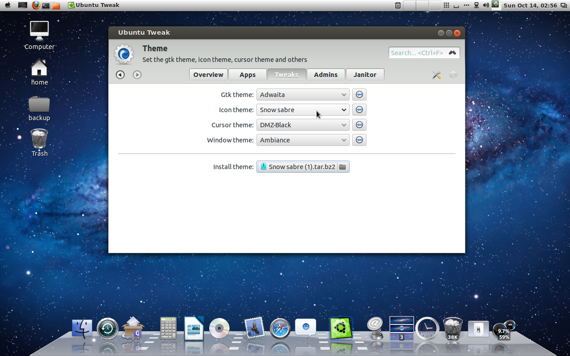Open the Trash icon on the desktop
The height and width of the screenshot is (356, 570).
click(39, 142)
